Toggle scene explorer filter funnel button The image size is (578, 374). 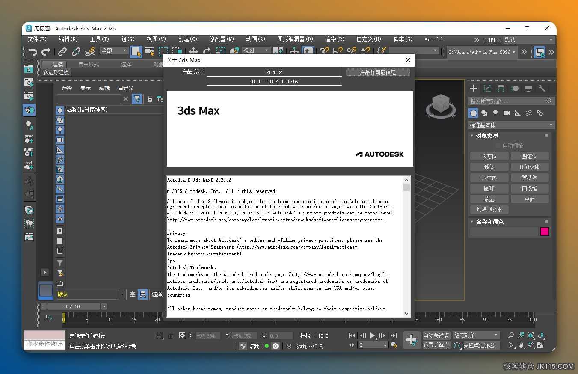137,99
